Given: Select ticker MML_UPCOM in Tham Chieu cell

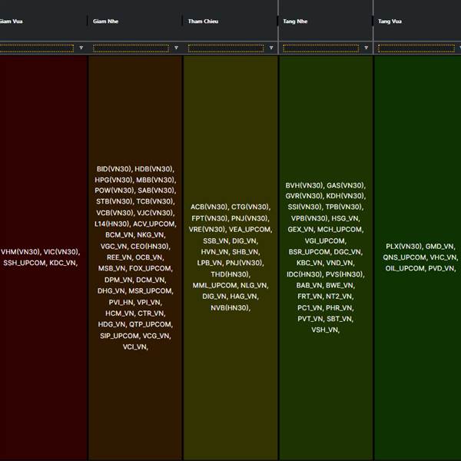Looking at the screenshot, I should pyautogui.click(x=214, y=286).
